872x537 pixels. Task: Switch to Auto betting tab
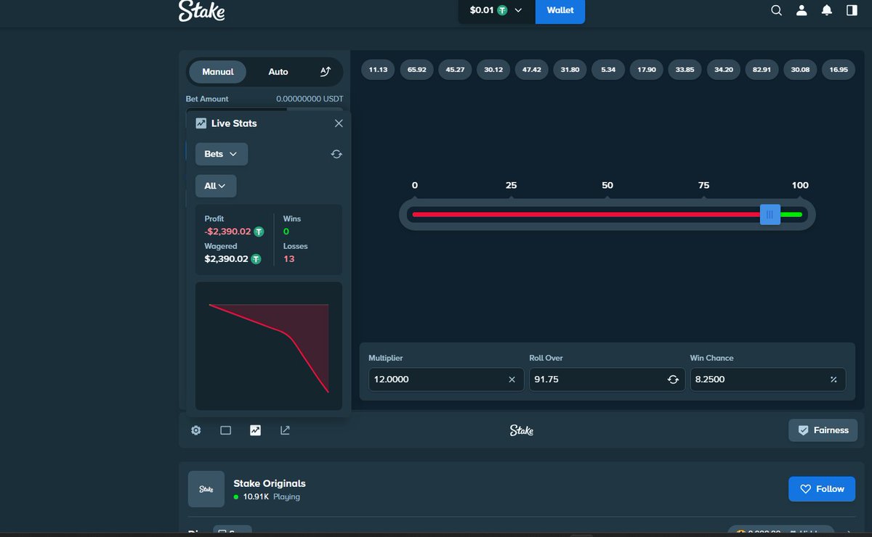pyautogui.click(x=278, y=72)
